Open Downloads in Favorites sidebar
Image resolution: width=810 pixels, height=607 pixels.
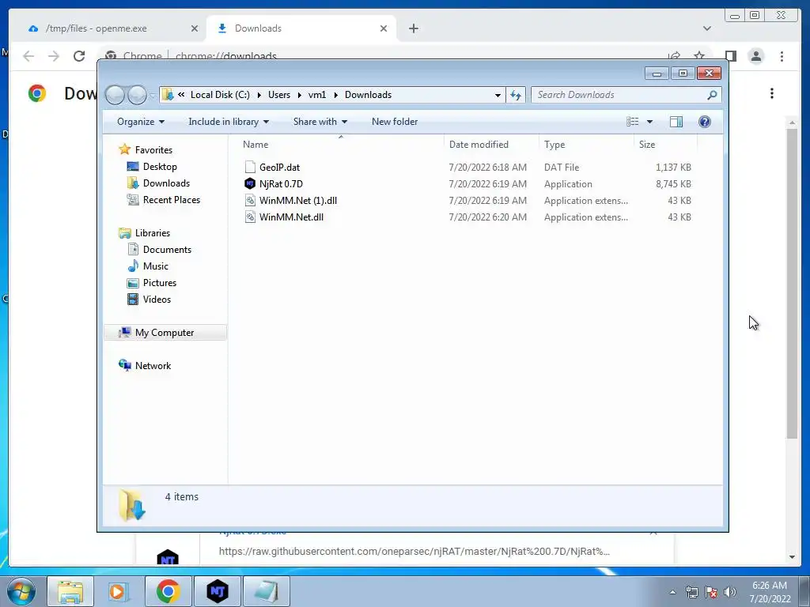166,183
